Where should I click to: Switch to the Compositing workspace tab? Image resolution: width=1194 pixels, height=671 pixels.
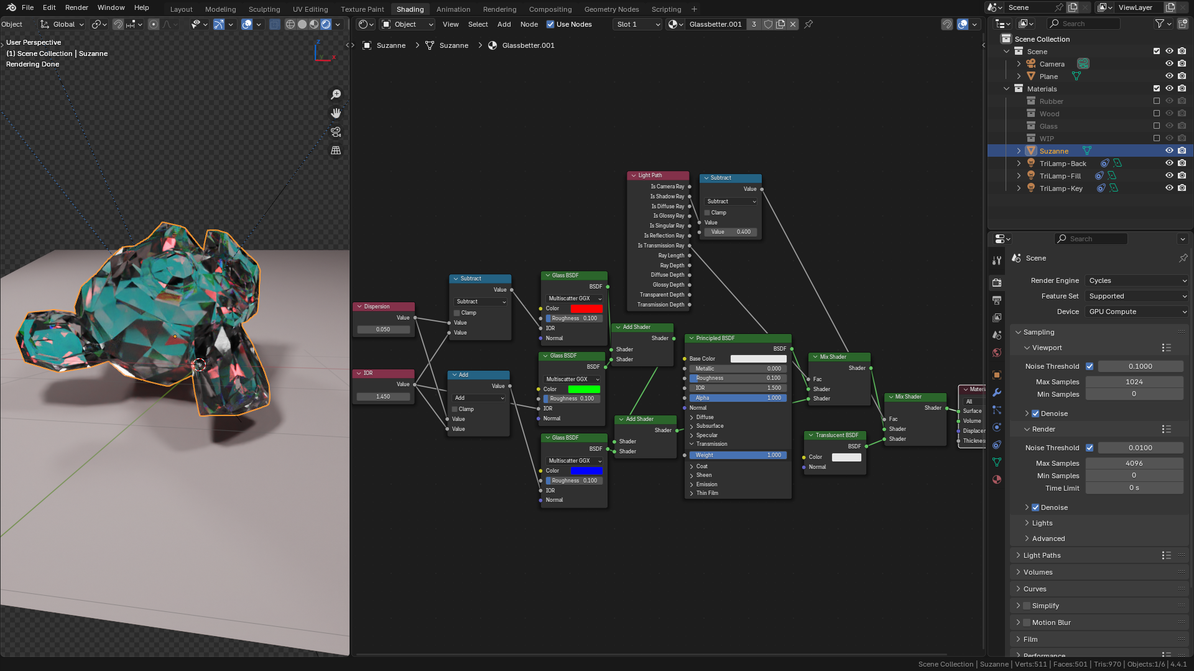point(550,9)
